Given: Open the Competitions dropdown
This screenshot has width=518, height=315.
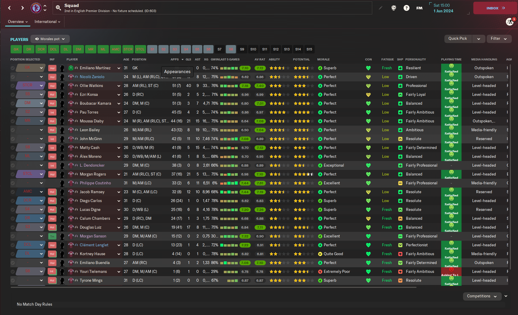Looking at the screenshot, I should [x=482, y=296].
